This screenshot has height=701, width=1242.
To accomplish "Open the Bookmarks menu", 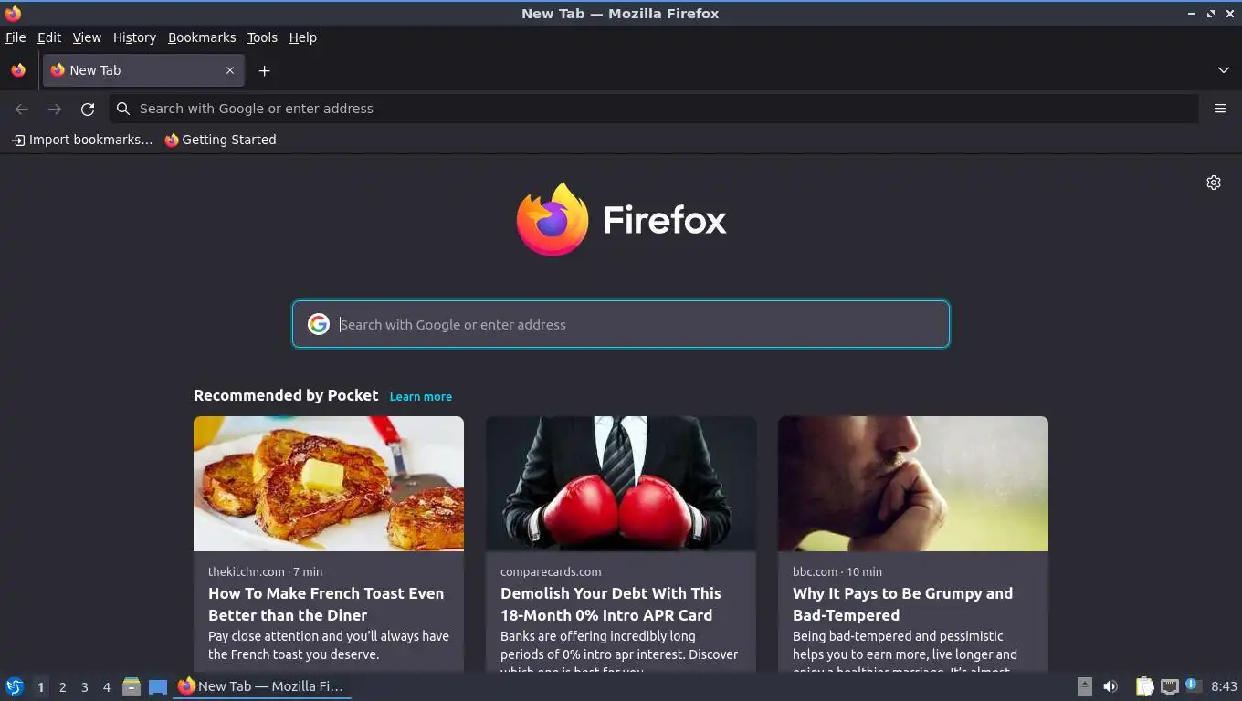I will point(202,37).
